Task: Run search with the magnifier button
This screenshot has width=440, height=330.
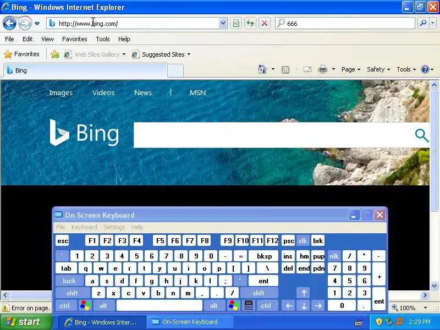Action: (423, 23)
